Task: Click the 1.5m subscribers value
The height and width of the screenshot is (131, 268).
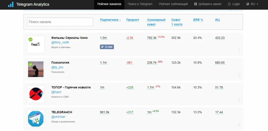Action: tap(104, 38)
